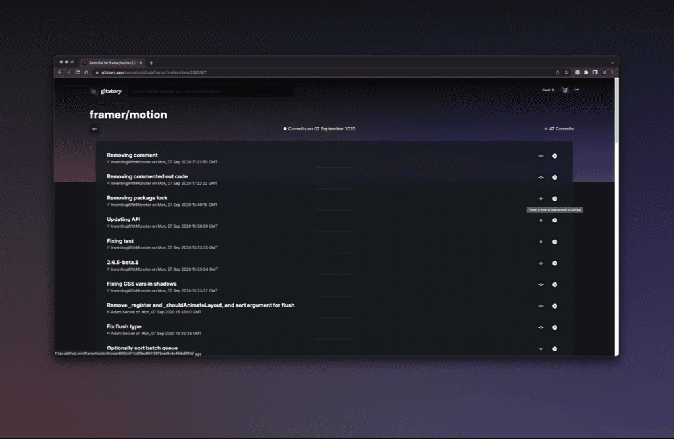Image resolution: width=674 pixels, height=439 pixels.
Task: Click the commit icon for "Removing comment"
Action: tap(541, 156)
